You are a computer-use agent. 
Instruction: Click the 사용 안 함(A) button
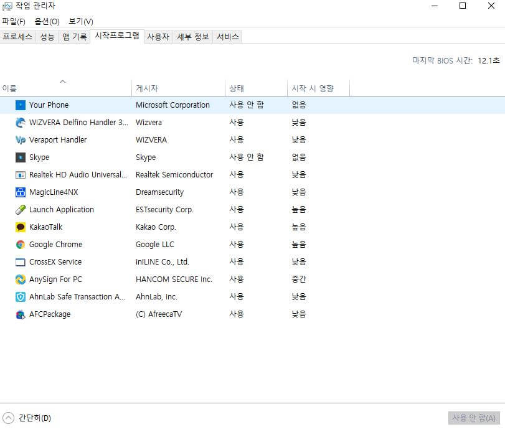coord(474,418)
